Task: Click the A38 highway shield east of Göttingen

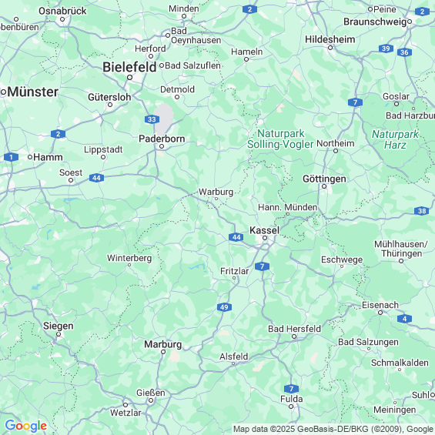Action: tap(422, 211)
